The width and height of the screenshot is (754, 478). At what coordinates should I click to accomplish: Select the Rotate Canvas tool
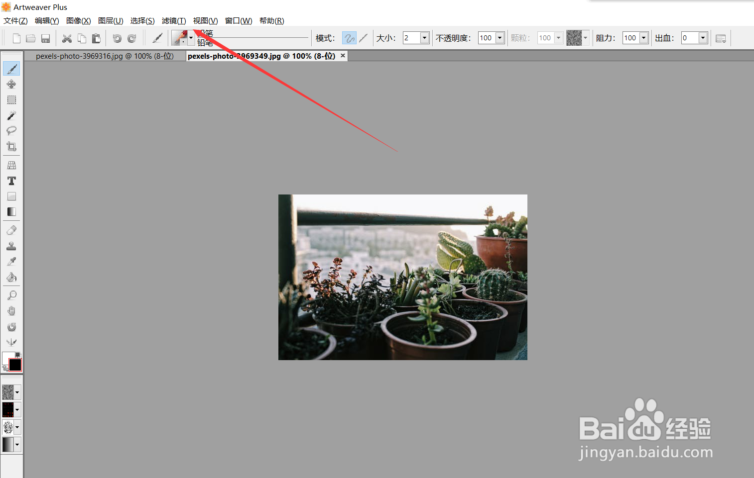[11, 327]
